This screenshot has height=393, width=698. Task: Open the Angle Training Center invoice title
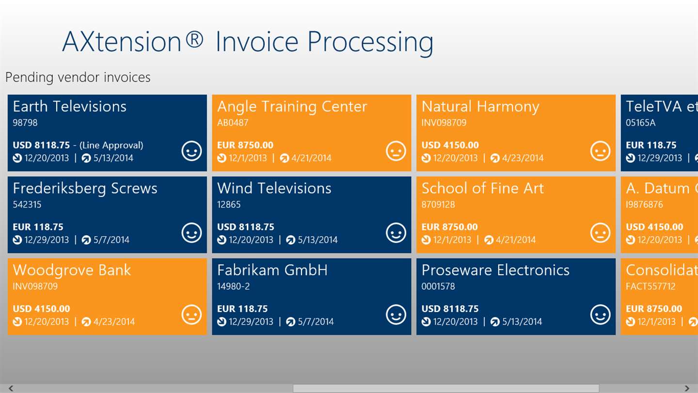292,107
